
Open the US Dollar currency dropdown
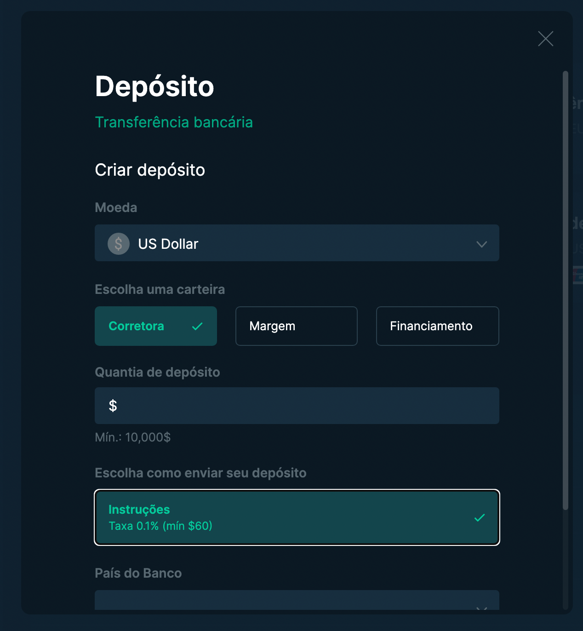pos(297,243)
